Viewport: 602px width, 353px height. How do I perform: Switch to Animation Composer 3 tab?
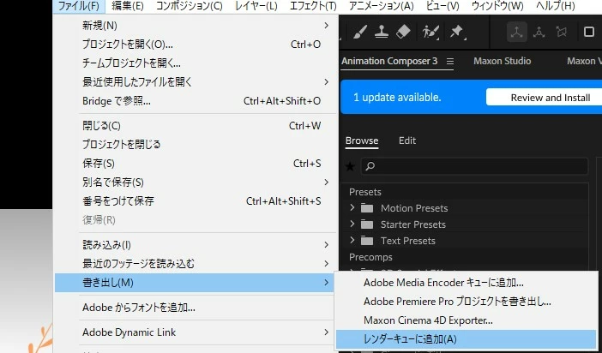point(389,62)
